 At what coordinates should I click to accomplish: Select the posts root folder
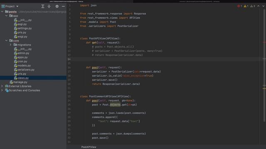point(11,12)
